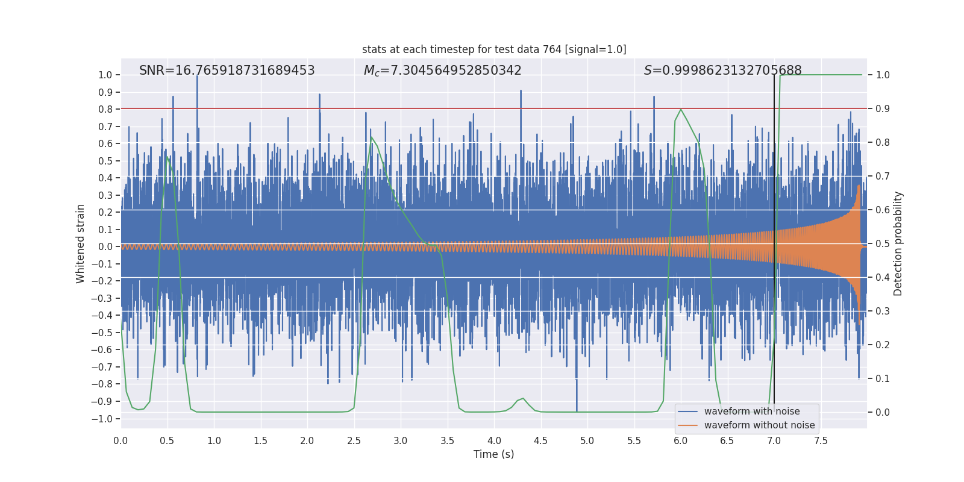Click the 0.5 tick label on the time axis
This screenshot has width=964, height=482.
pyautogui.click(x=167, y=440)
